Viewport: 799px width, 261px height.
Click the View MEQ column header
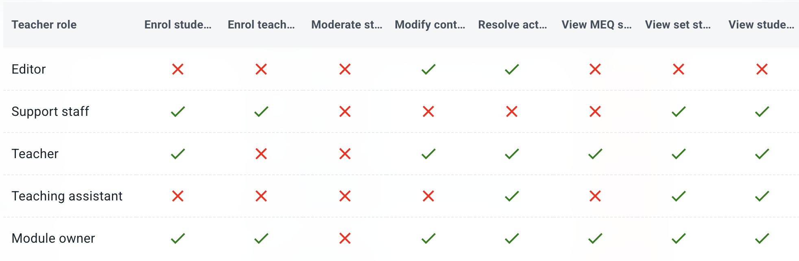coord(596,25)
